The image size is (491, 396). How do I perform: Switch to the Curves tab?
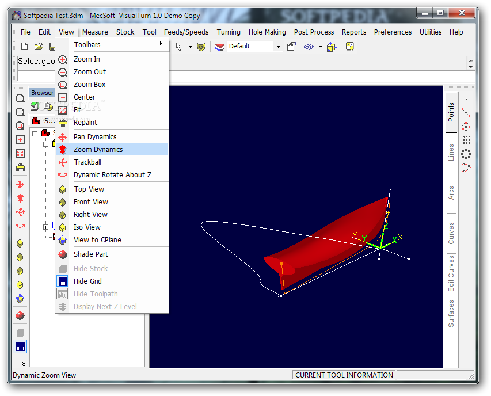[451, 233]
